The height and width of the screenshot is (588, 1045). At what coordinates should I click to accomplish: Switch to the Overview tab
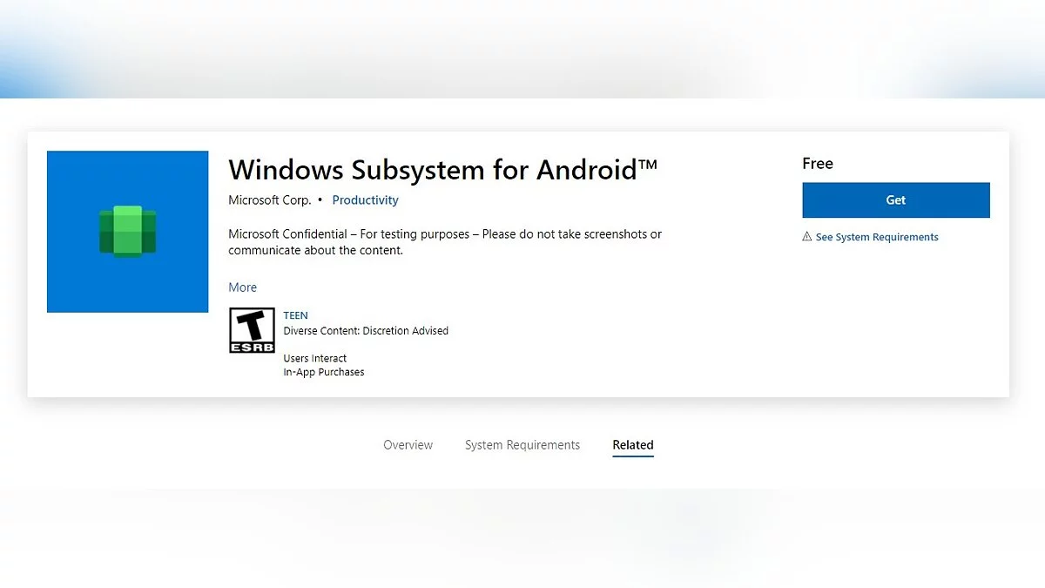pos(408,445)
